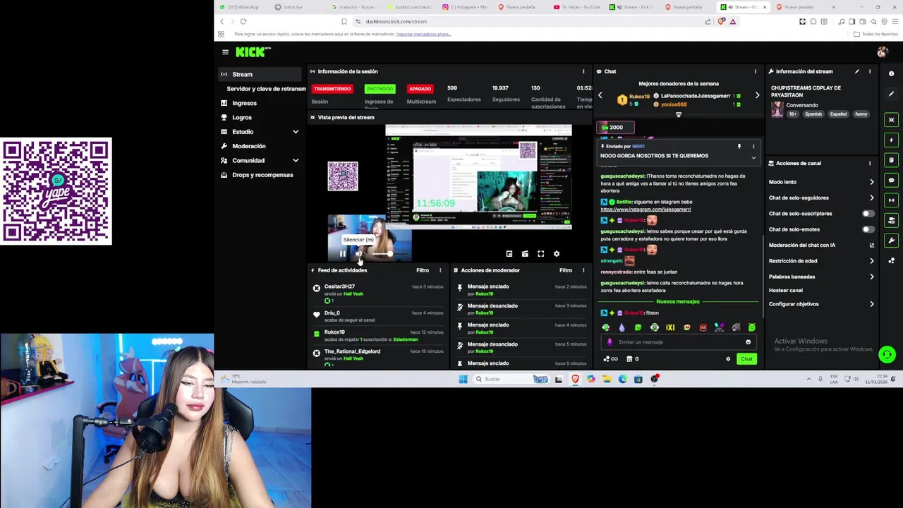This screenshot has height=508, width=903.
Task: Show next top donors page
Action: (x=757, y=95)
